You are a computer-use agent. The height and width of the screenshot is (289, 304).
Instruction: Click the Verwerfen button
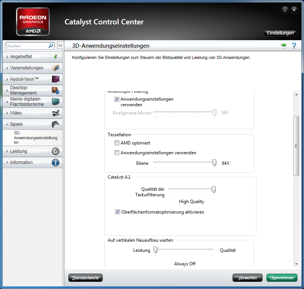point(247,278)
